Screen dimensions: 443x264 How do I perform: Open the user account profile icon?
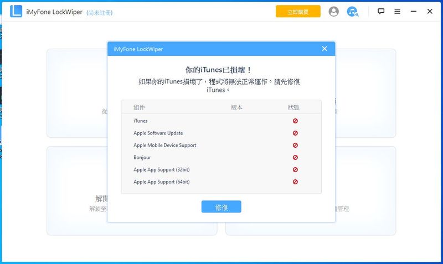click(x=333, y=12)
